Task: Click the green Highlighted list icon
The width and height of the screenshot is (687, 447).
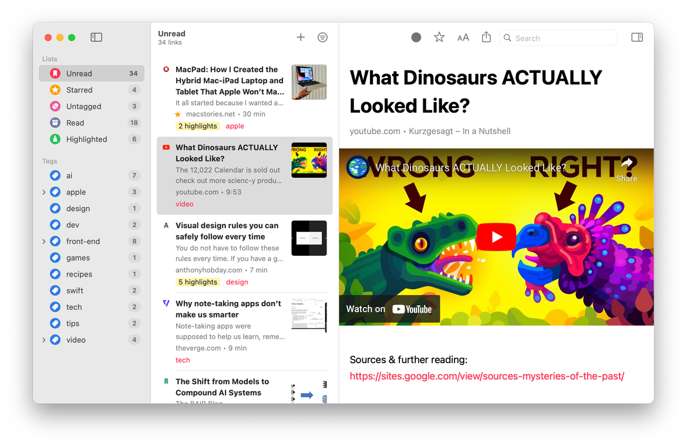Action: [55, 139]
